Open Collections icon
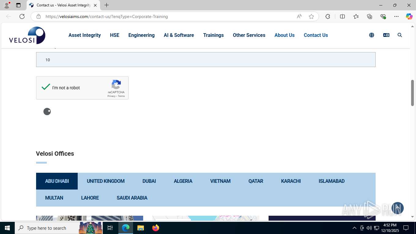Image resolution: width=416 pixels, height=234 pixels. tap(370, 16)
